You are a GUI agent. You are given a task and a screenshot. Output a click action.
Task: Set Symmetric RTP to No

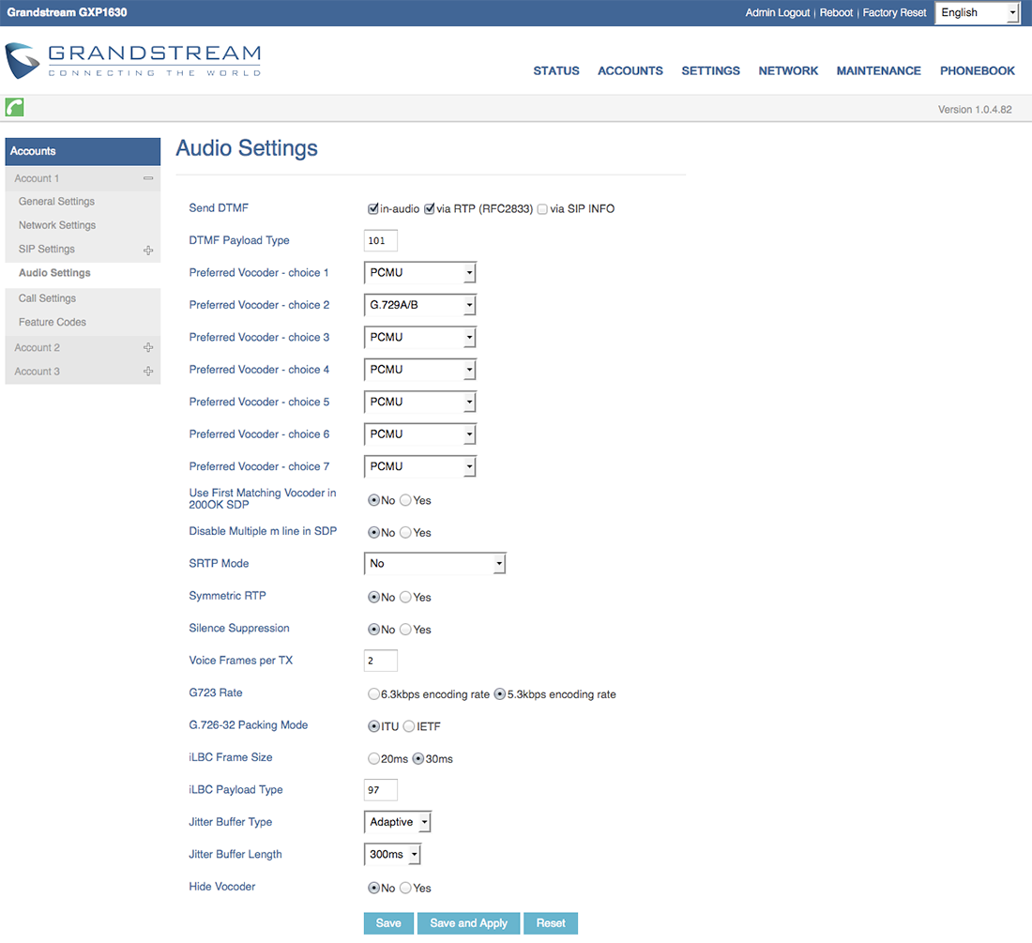373,597
